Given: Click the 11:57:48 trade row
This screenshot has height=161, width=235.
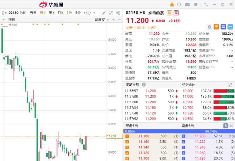Looking at the screenshot, I should click(151, 113).
